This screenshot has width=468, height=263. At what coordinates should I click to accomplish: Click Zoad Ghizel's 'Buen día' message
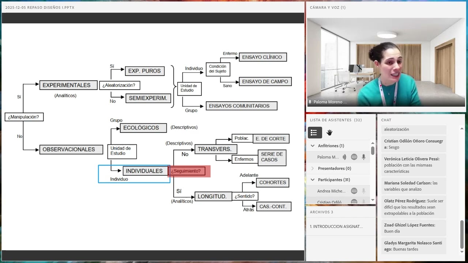pos(414,228)
